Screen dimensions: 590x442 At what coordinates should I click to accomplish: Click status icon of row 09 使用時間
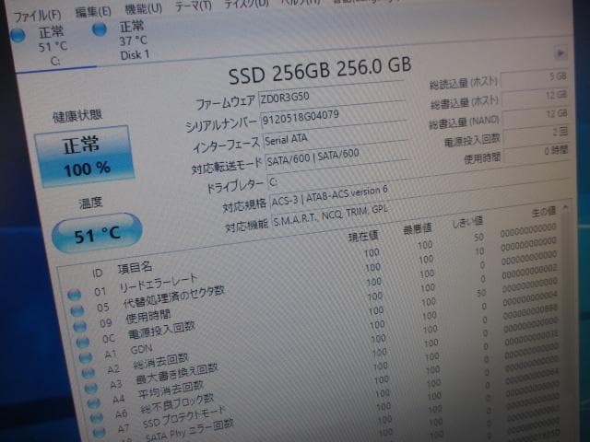[80, 326]
